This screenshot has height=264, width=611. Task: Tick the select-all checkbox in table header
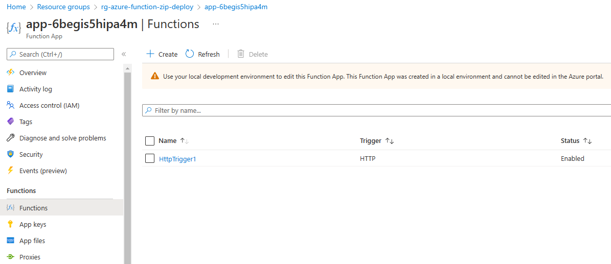(x=150, y=141)
